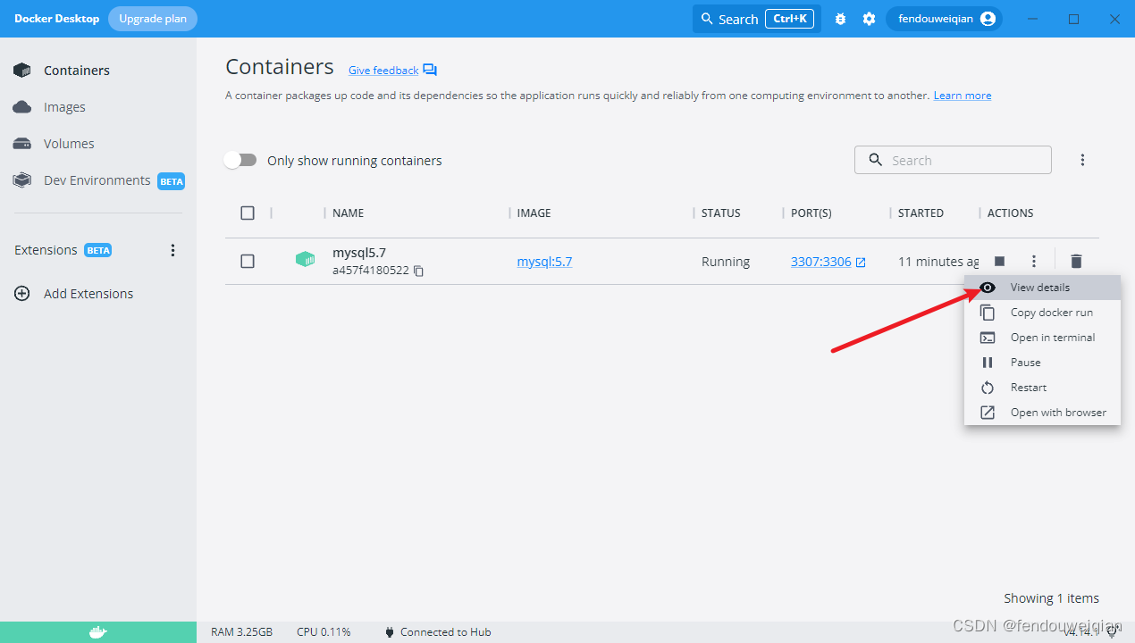Viewport: 1135px width, 643px height.
Task: Open the Extensions three-dot menu
Action: coord(172,250)
